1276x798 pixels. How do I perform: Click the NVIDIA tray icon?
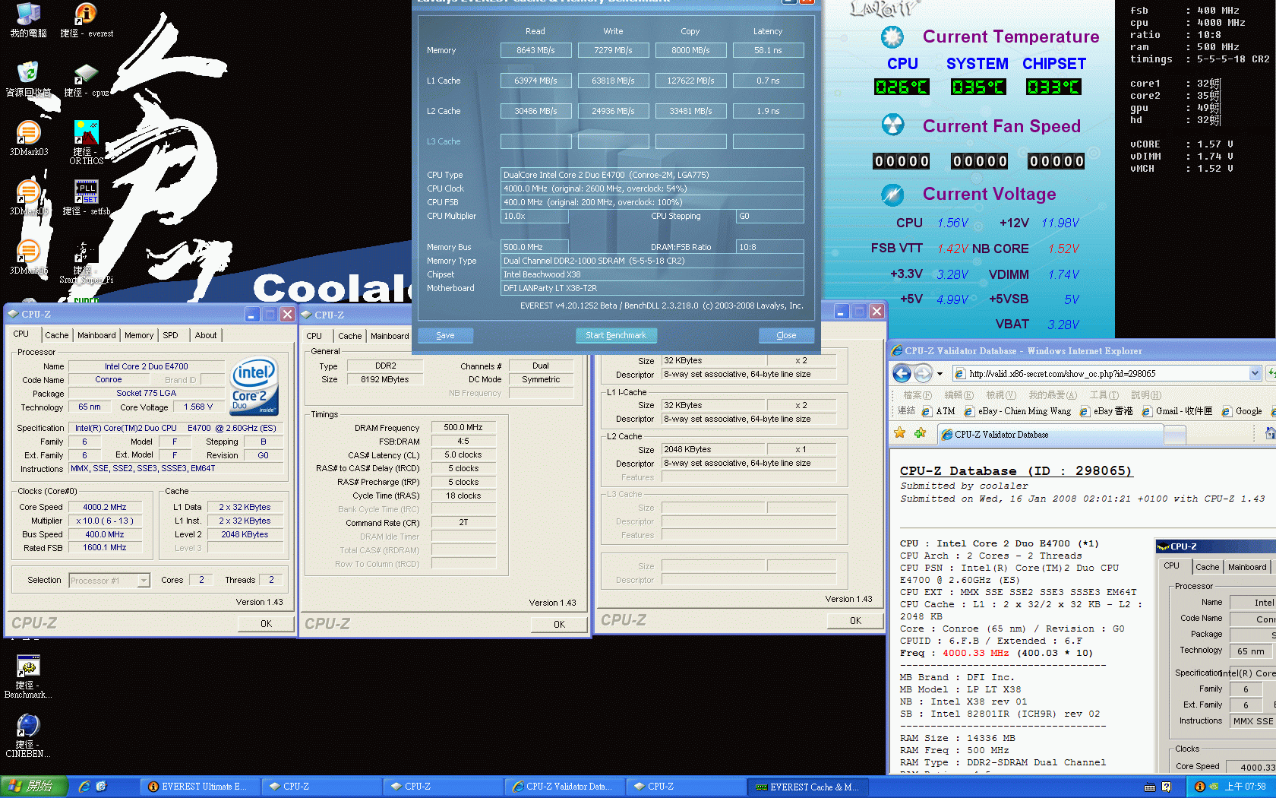click(1214, 787)
